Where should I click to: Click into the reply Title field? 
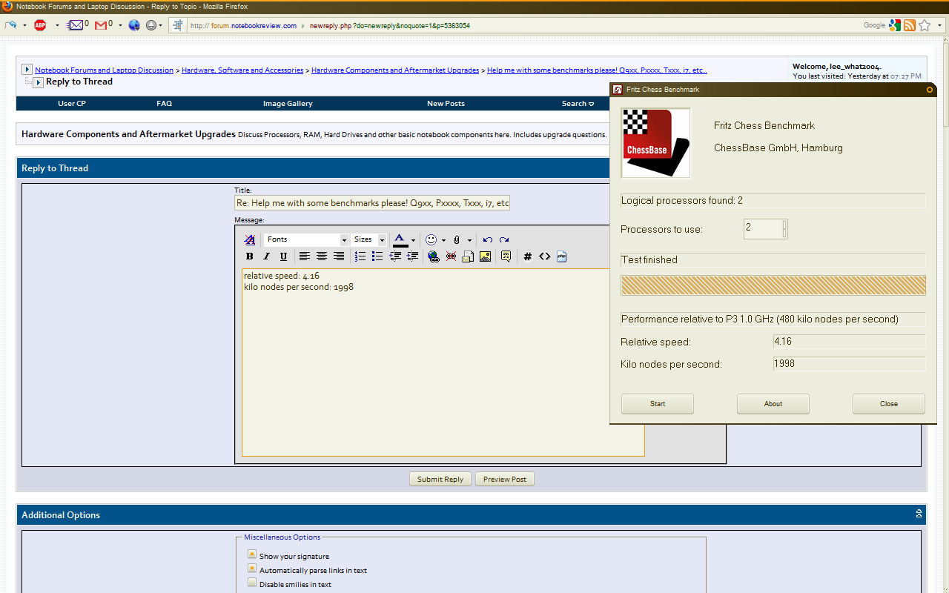point(372,203)
